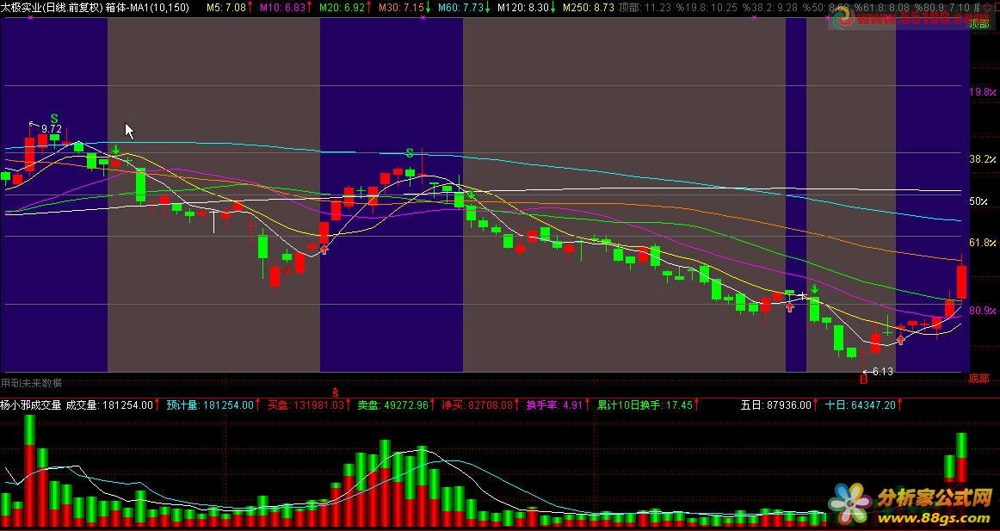
Task: Click the 9.72 high price annotation
Action: [51, 129]
